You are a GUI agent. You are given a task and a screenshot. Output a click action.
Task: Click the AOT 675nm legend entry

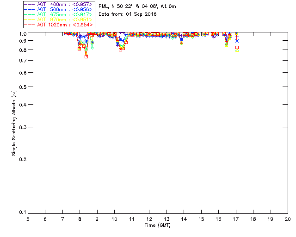click(58, 14)
